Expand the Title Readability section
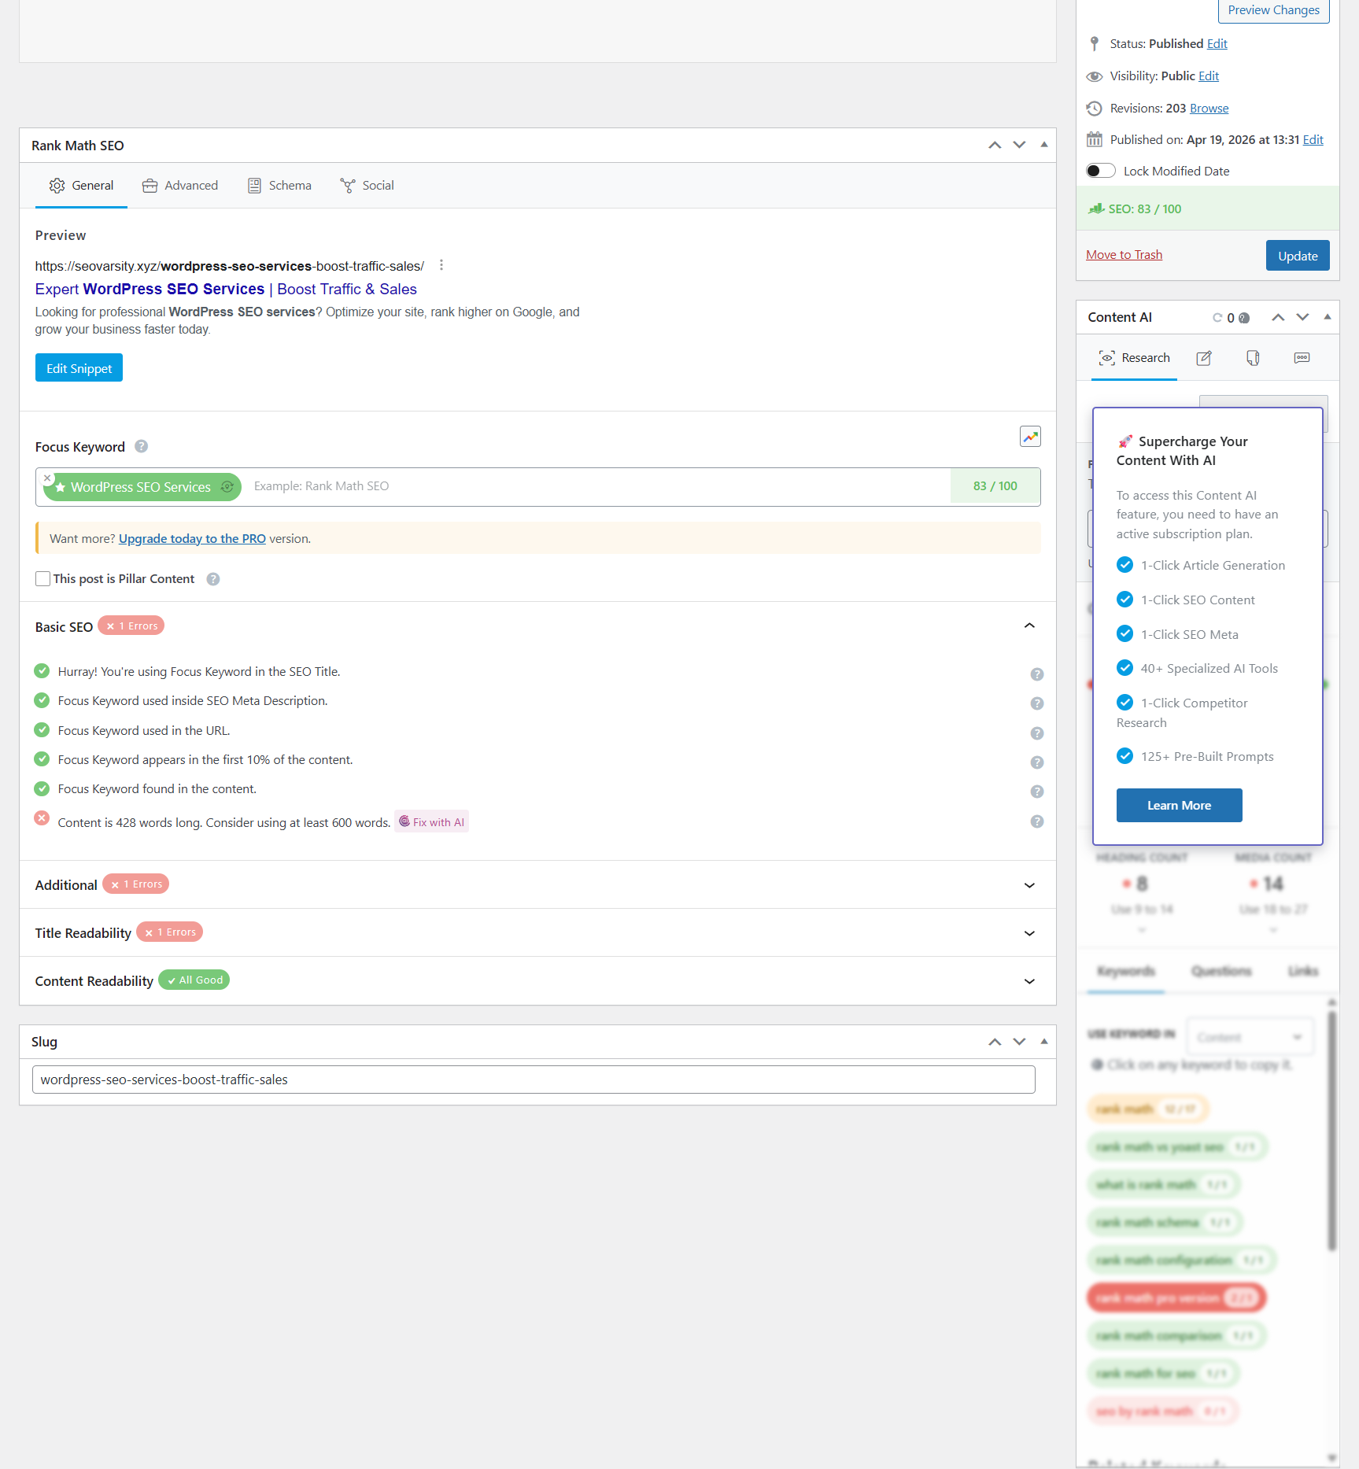 click(1029, 933)
